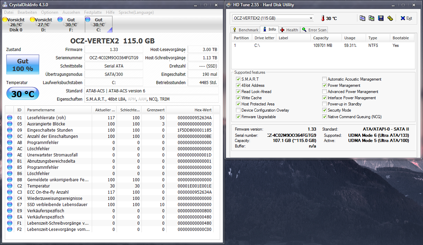Click the status icon for Abnutzungsbereichsdelta row
423x245 pixels.
[10, 161]
